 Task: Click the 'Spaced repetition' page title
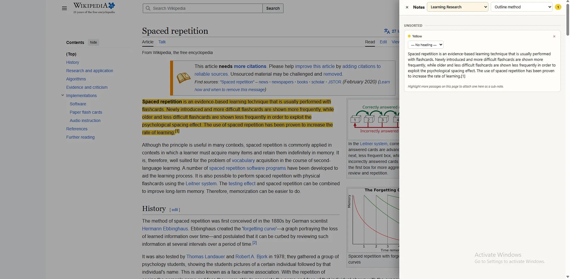click(175, 31)
